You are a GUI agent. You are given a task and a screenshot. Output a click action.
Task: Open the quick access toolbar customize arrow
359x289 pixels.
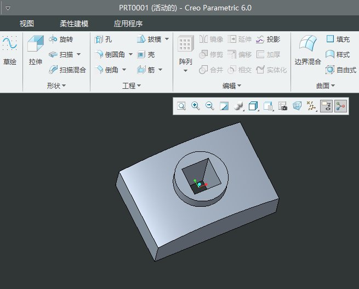click(8, 8)
